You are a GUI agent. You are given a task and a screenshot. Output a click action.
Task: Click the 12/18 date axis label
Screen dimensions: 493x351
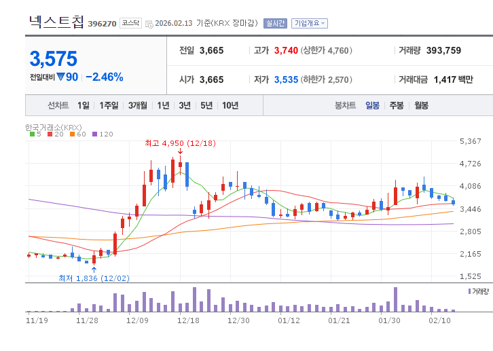click(x=188, y=320)
